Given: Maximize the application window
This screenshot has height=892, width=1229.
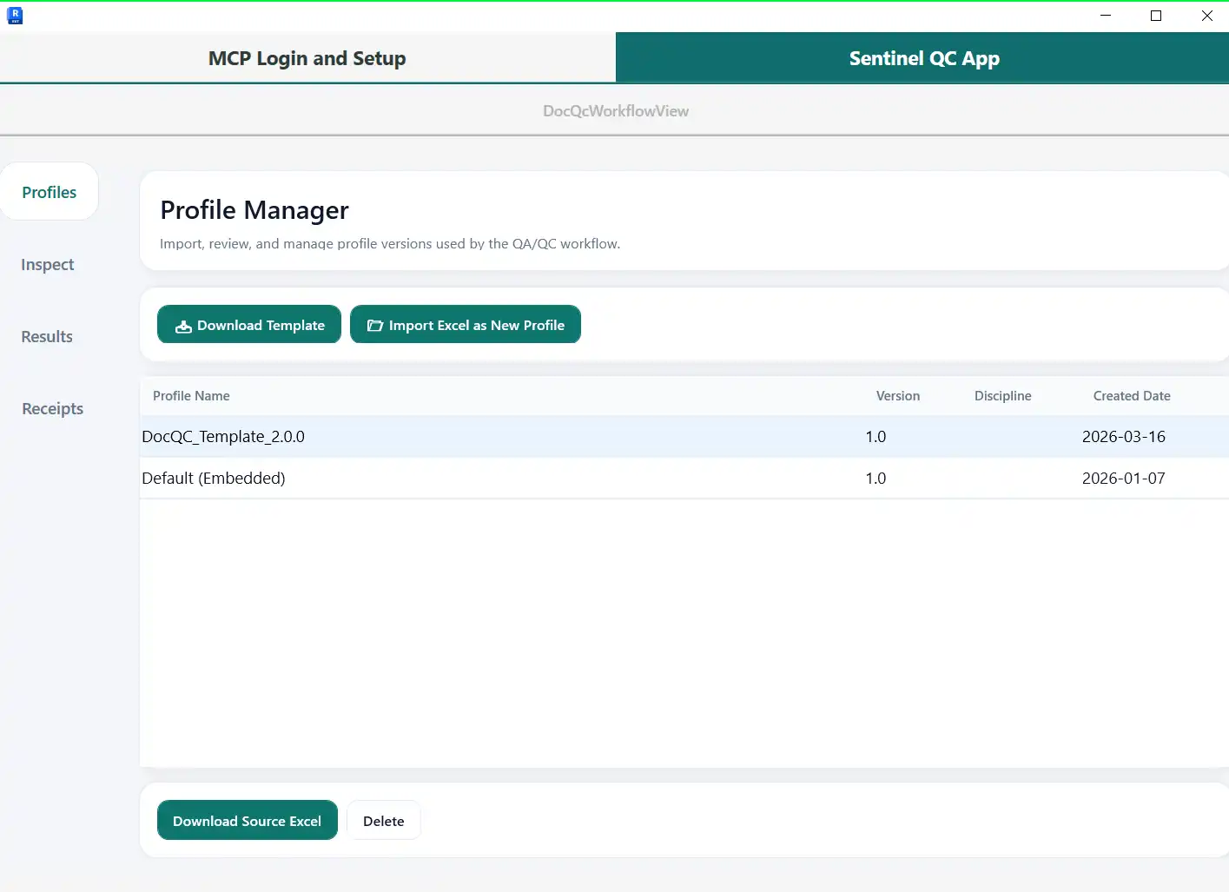Looking at the screenshot, I should click(1156, 16).
